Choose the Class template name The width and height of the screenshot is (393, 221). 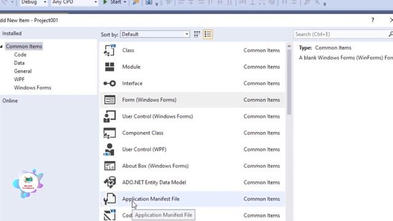tap(128, 50)
